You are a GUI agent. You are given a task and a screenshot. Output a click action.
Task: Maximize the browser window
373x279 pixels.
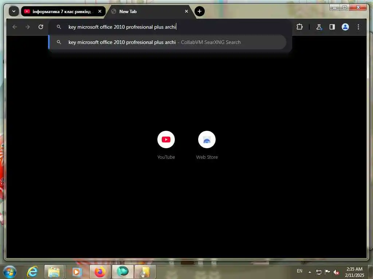(x=345, y=8)
